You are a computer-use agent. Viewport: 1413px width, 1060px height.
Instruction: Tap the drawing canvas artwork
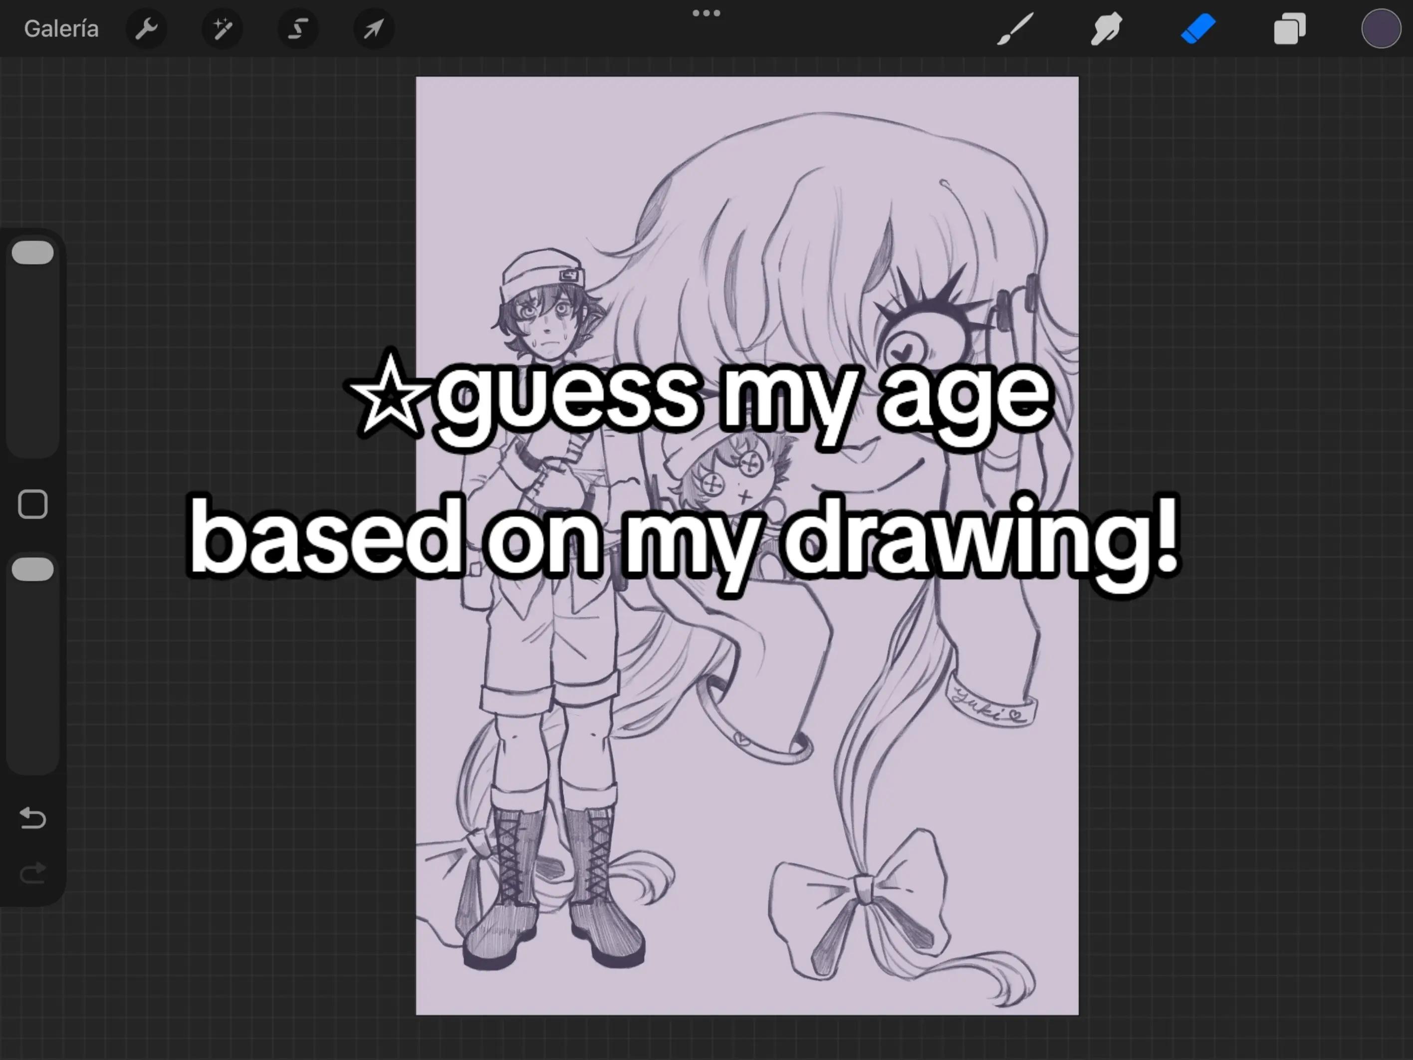click(x=747, y=545)
